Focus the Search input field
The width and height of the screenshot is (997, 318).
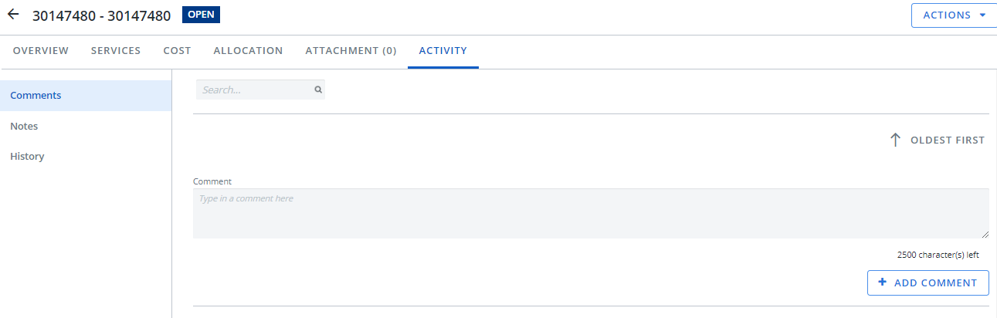255,90
